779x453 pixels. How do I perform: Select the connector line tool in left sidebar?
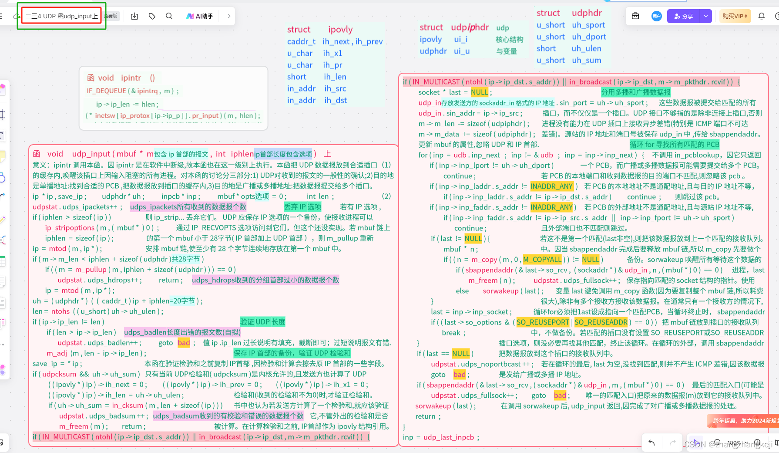click(x=2, y=197)
